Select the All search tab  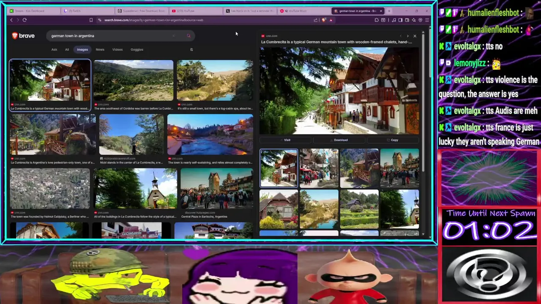click(67, 49)
